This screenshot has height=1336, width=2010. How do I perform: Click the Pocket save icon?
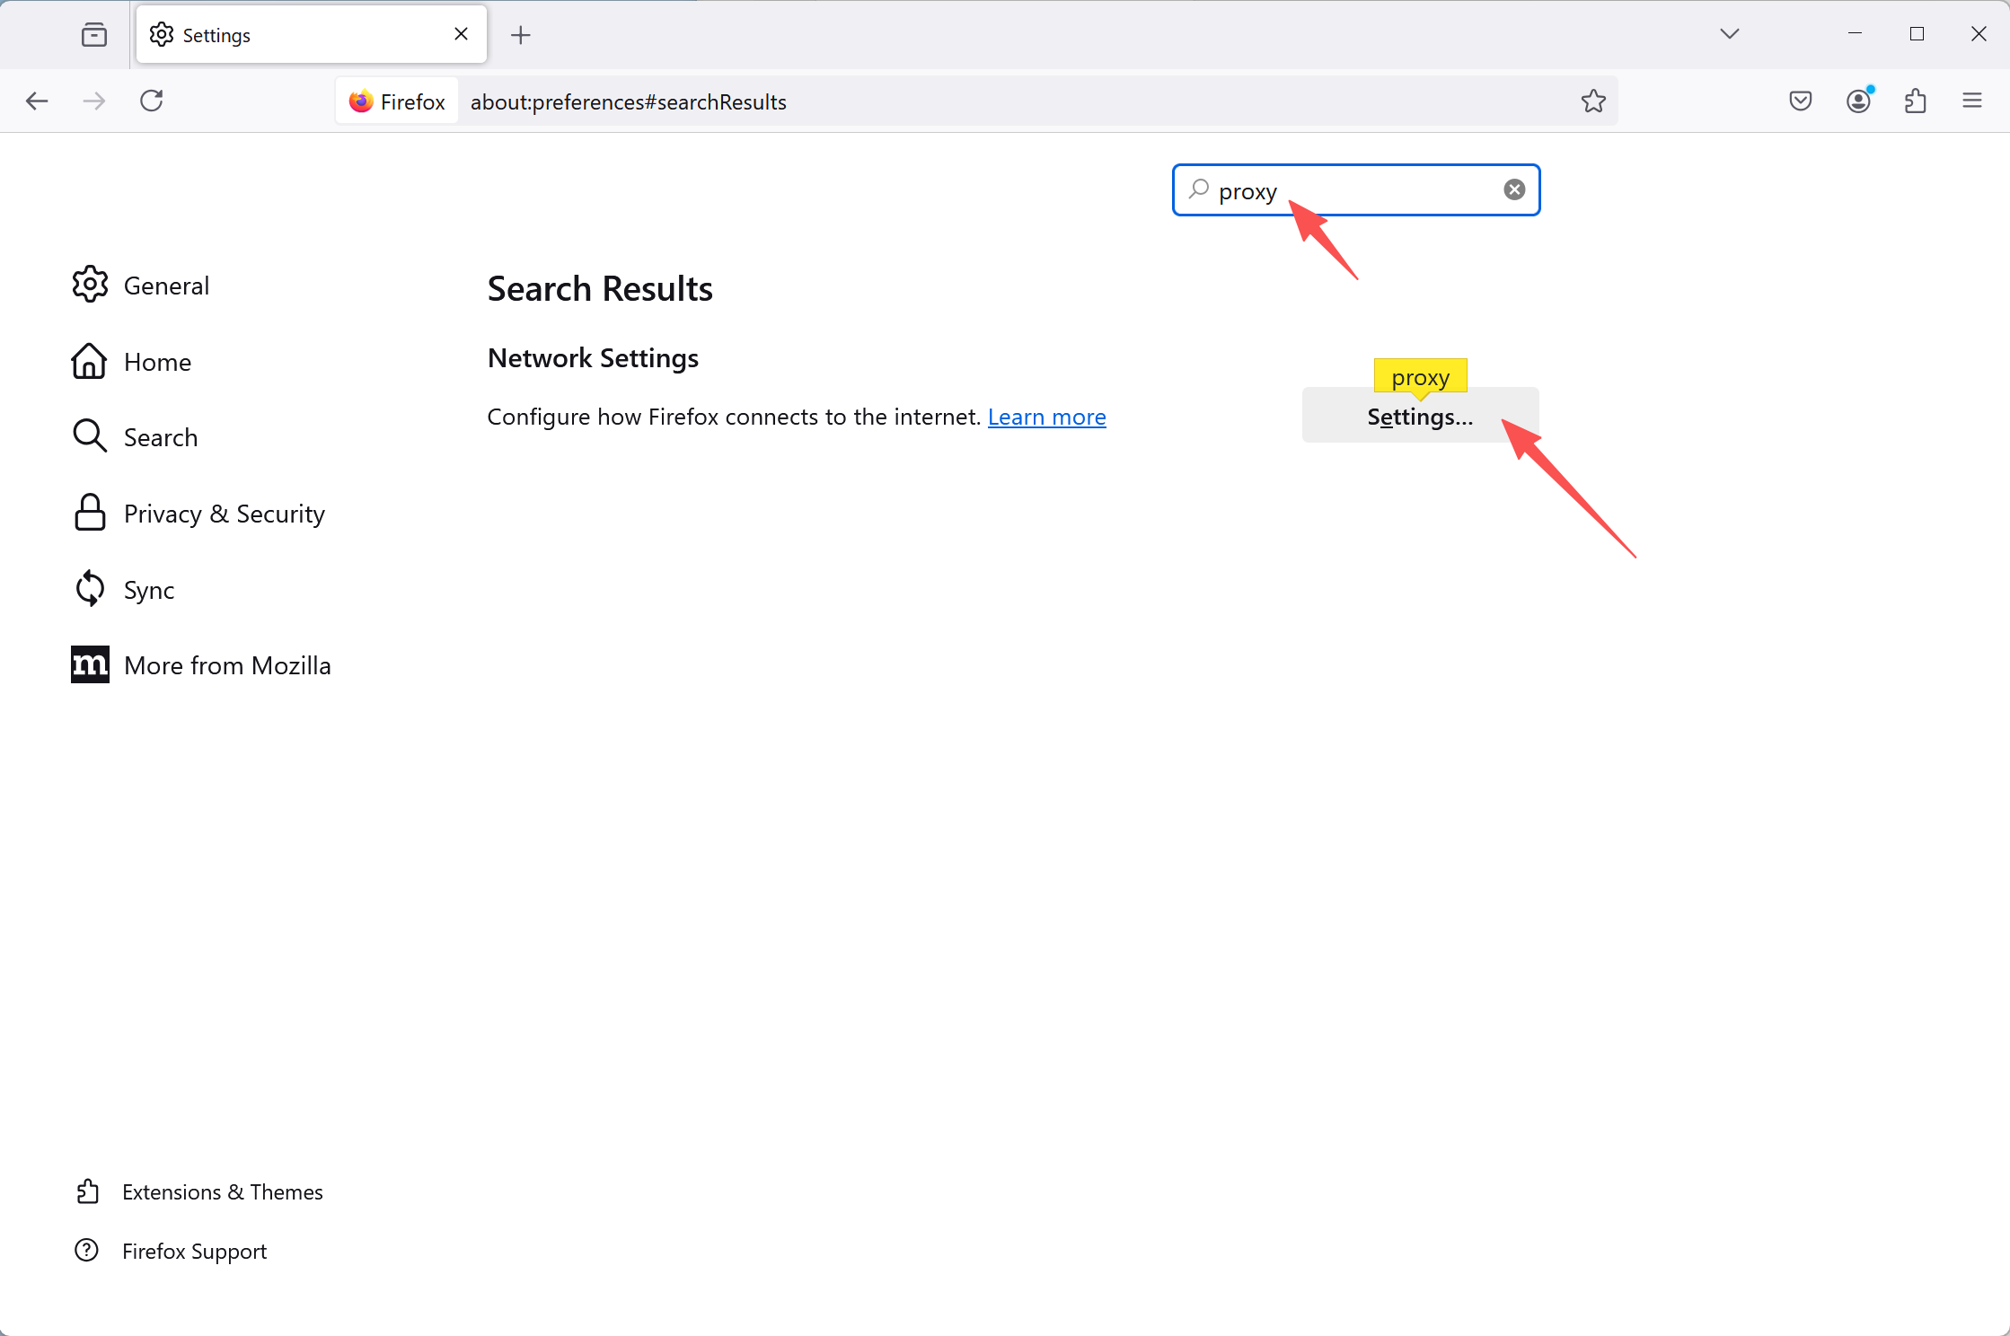pyautogui.click(x=1801, y=101)
